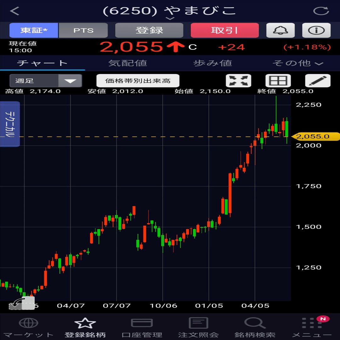Click the 2,250 price axis label
The width and height of the screenshot is (340, 340).
[309, 105]
